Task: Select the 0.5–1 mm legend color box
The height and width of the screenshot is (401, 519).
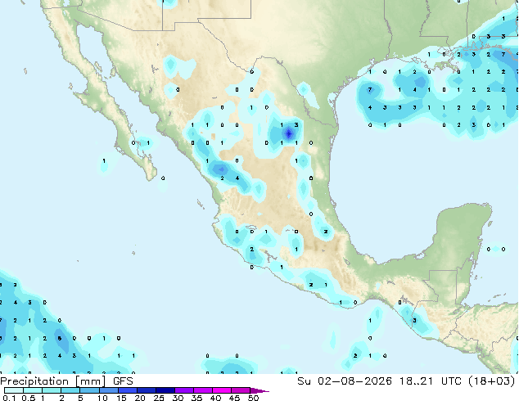Action: [33, 390]
